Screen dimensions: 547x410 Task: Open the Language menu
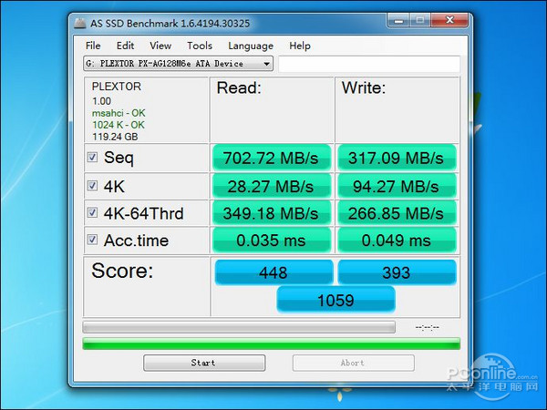251,46
